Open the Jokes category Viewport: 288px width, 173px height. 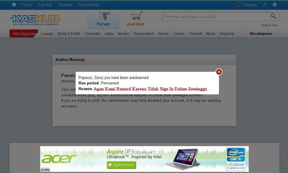coord(109,34)
